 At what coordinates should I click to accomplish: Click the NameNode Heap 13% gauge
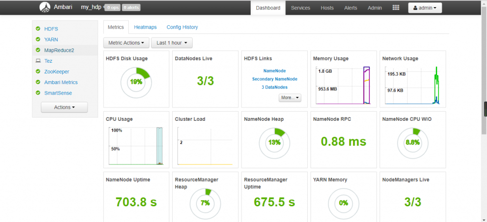tap(274, 143)
